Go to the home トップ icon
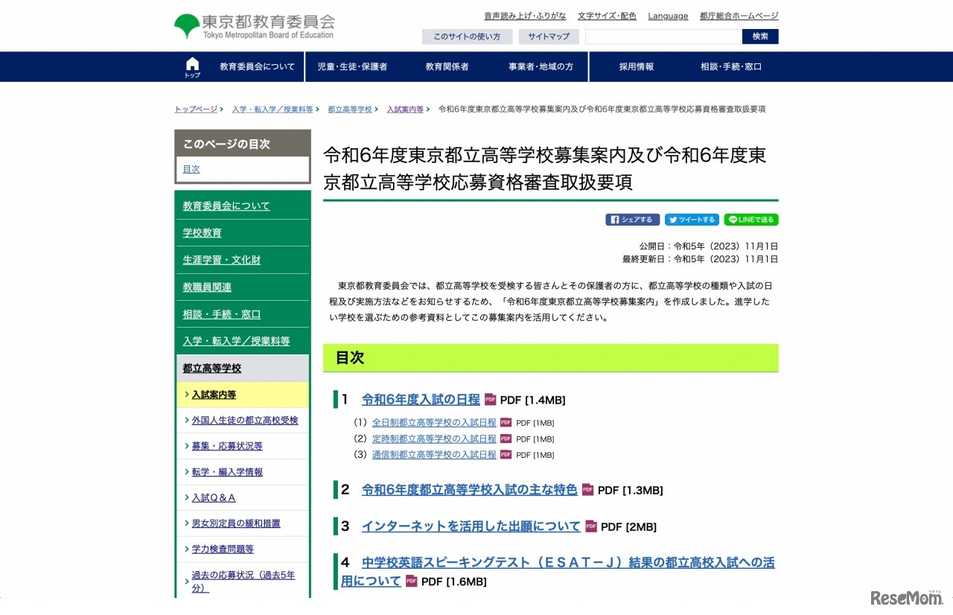The image size is (953, 615). click(x=192, y=67)
